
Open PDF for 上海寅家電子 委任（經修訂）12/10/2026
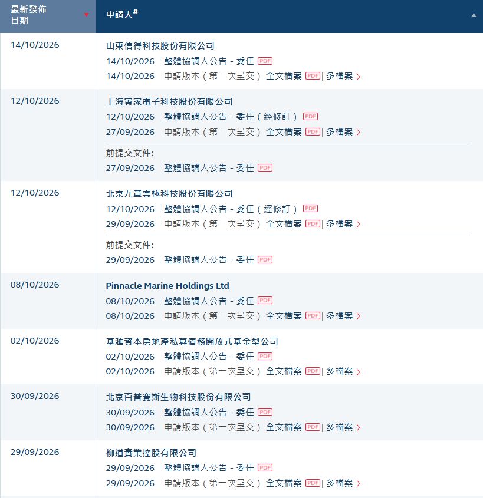(x=310, y=117)
